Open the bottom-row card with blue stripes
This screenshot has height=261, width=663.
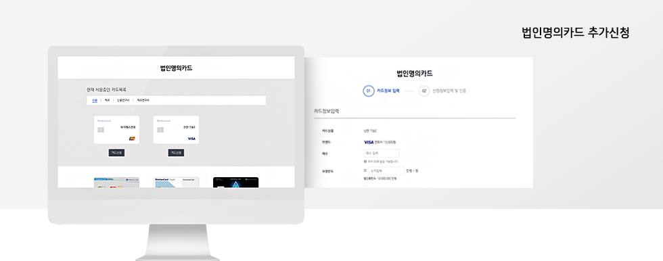(x=116, y=183)
